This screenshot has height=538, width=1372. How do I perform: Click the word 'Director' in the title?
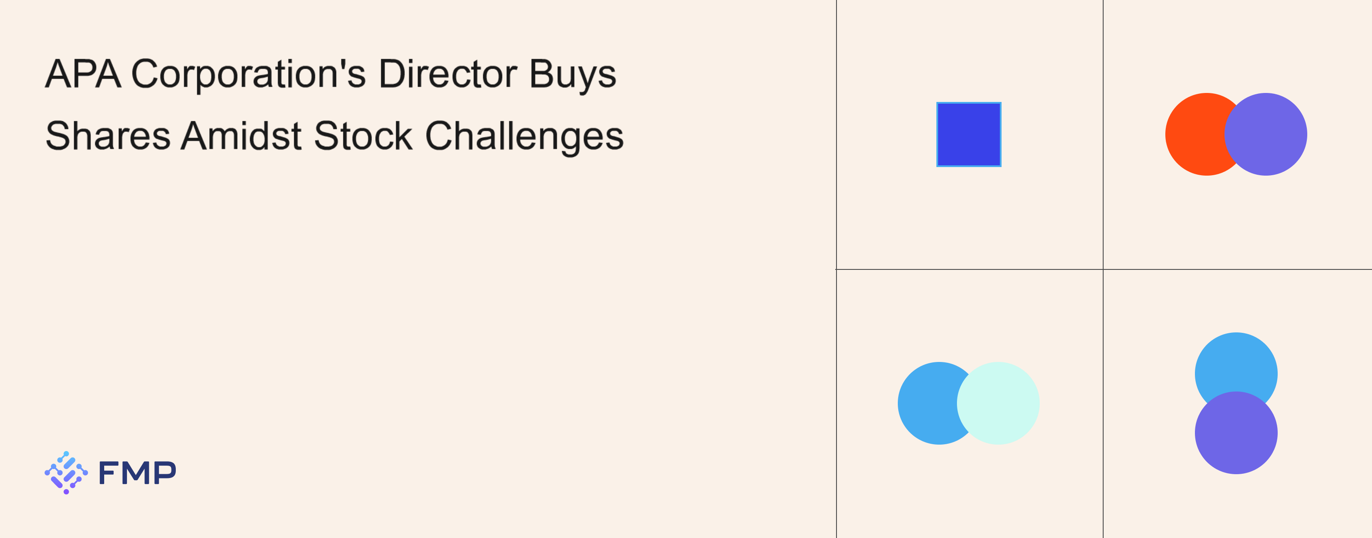(x=447, y=73)
